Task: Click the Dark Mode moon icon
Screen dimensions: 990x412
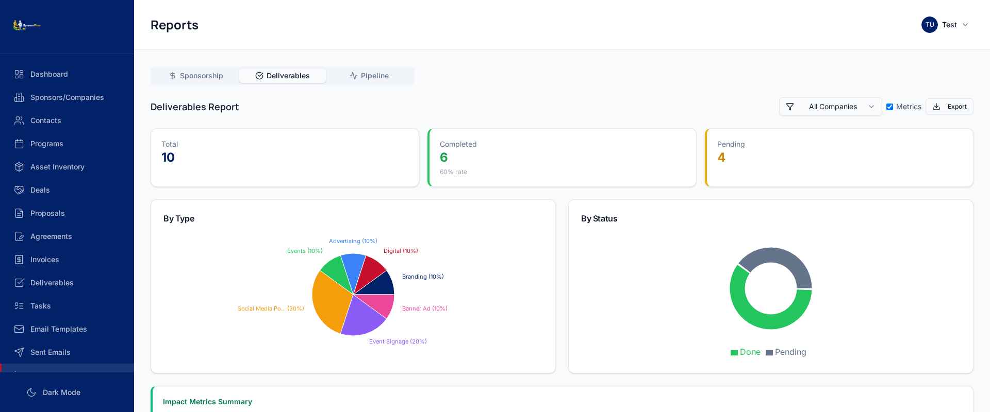Action: coord(31,392)
